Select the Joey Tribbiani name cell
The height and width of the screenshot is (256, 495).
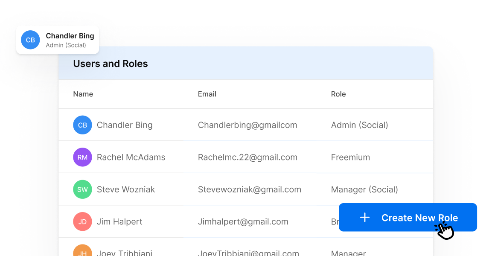[125, 253]
